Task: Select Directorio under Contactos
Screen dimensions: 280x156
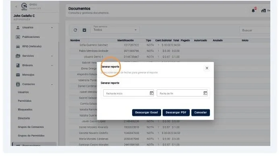Action: point(24,118)
